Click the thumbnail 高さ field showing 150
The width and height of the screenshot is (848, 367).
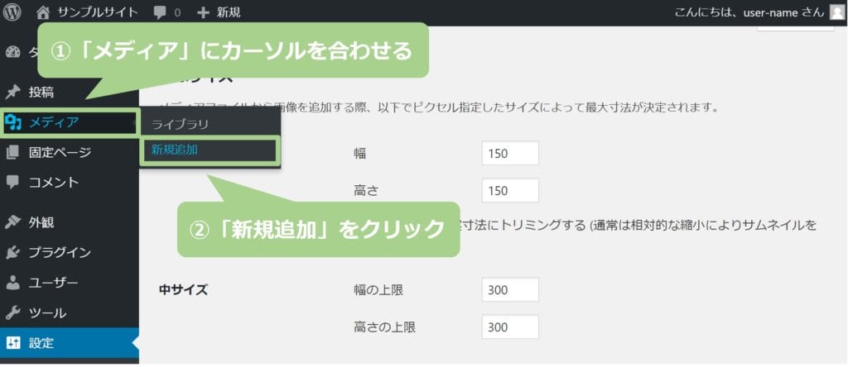tap(510, 191)
